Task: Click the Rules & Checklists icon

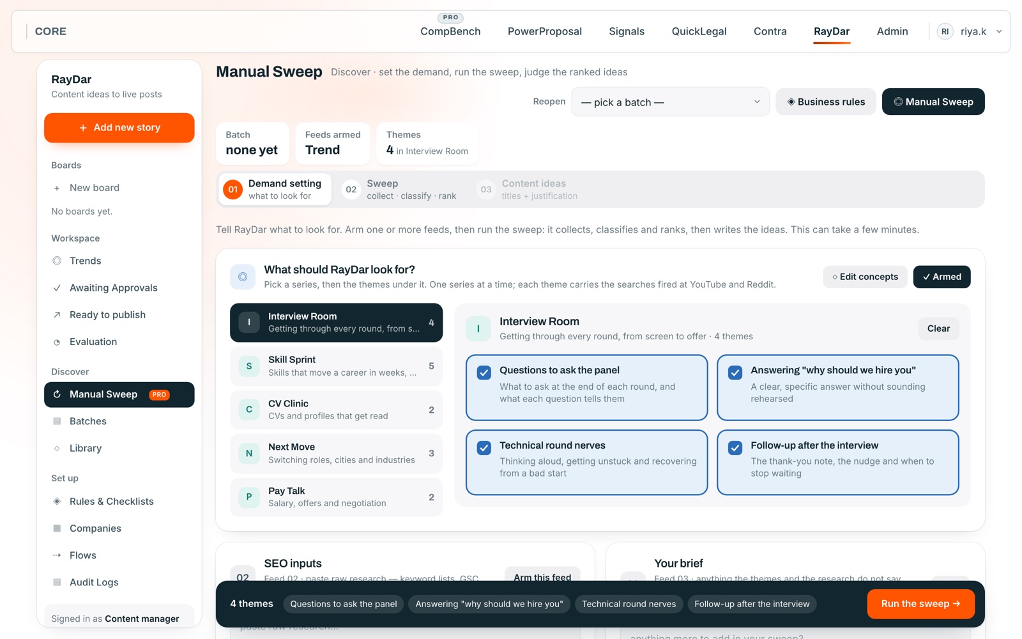Action: click(x=57, y=501)
